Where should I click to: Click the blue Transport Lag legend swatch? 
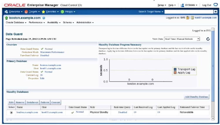point(175,69)
